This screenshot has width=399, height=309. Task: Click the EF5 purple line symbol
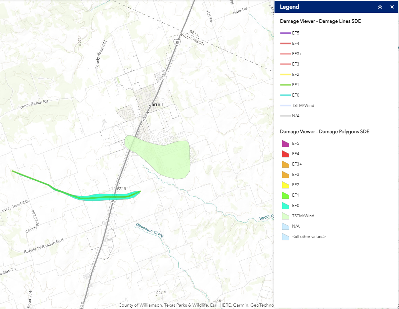285,33
